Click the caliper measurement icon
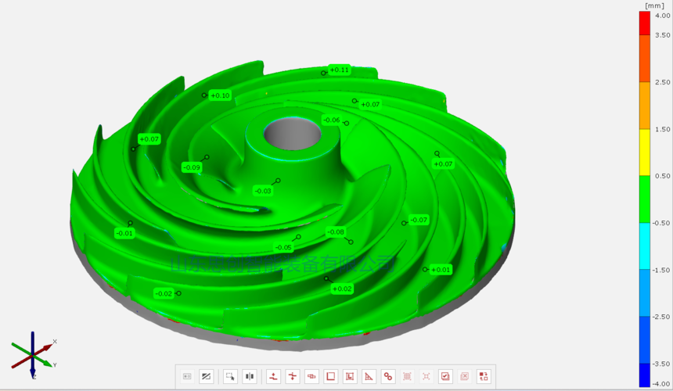Viewport: 673px width, 391px height. coord(311,376)
